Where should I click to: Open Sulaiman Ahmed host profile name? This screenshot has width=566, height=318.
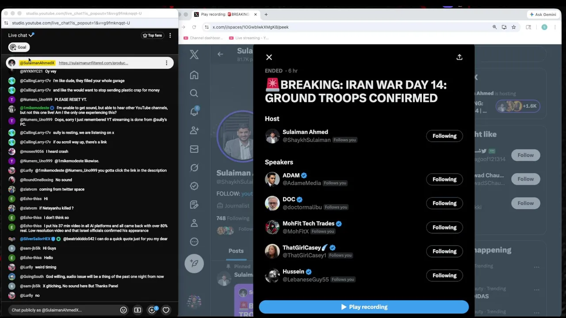coord(305,132)
